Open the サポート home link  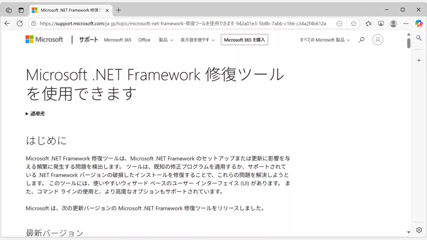tap(88, 40)
